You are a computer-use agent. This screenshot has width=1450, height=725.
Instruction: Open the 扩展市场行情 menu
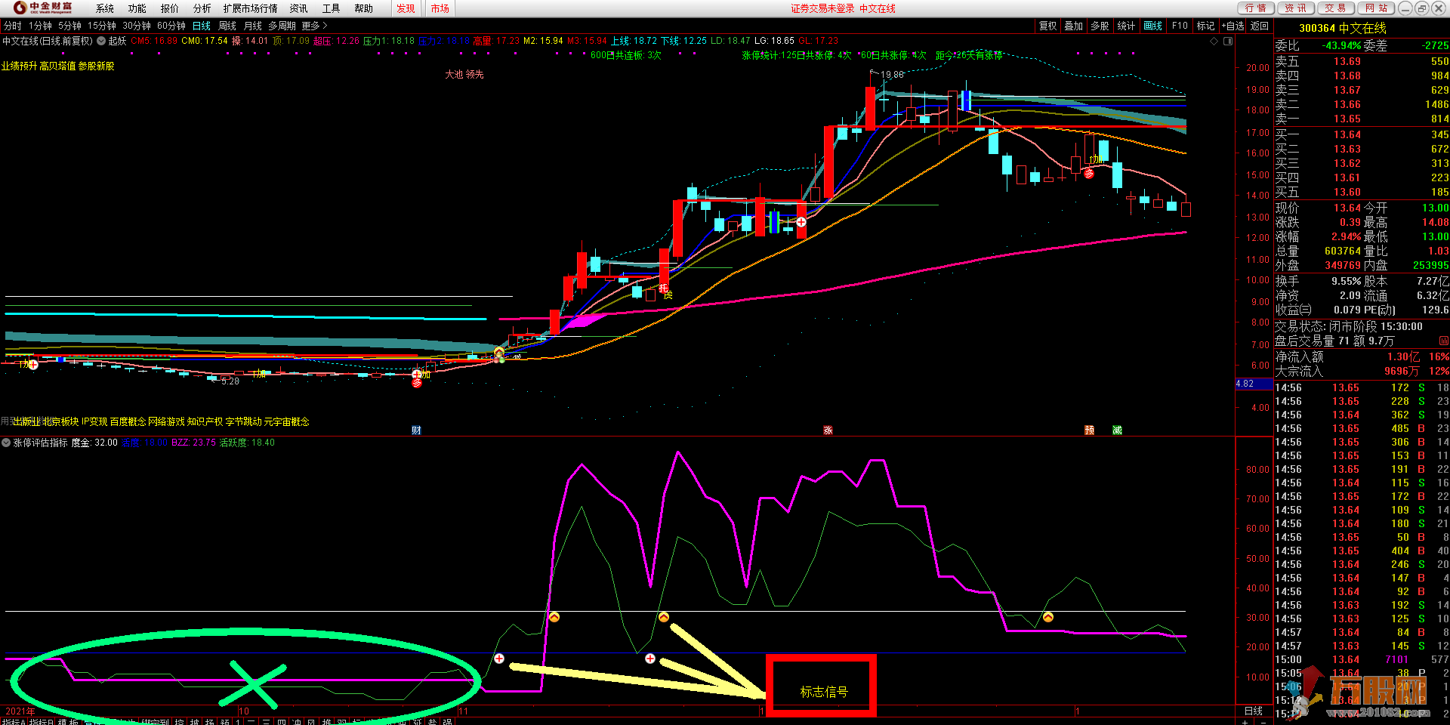250,8
